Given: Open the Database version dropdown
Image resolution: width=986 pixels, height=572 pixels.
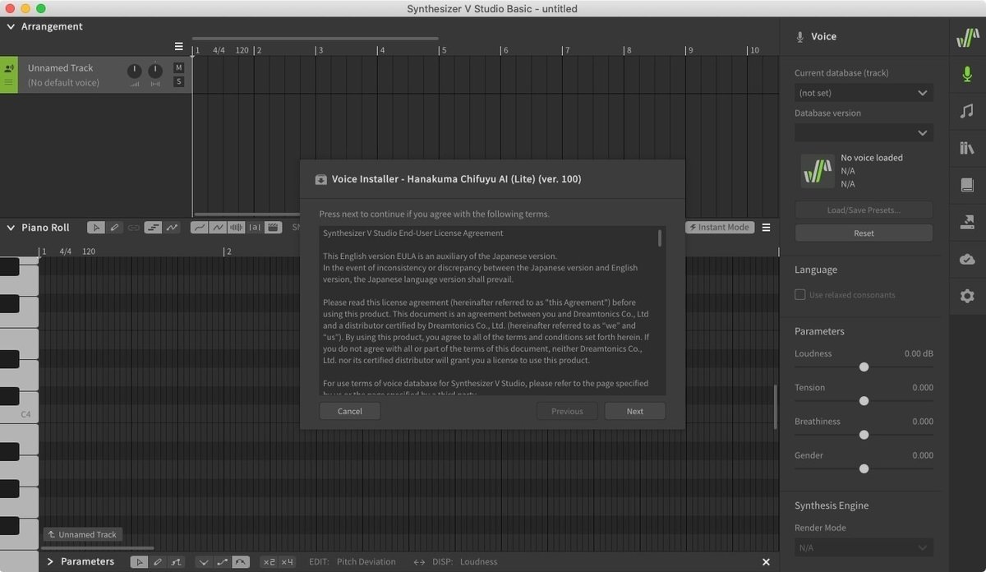Looking at the screenshot, I should point(863,132).
